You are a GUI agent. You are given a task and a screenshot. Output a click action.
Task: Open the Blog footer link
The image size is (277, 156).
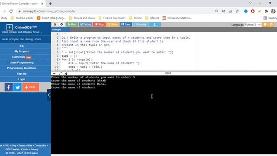[14, 146]
